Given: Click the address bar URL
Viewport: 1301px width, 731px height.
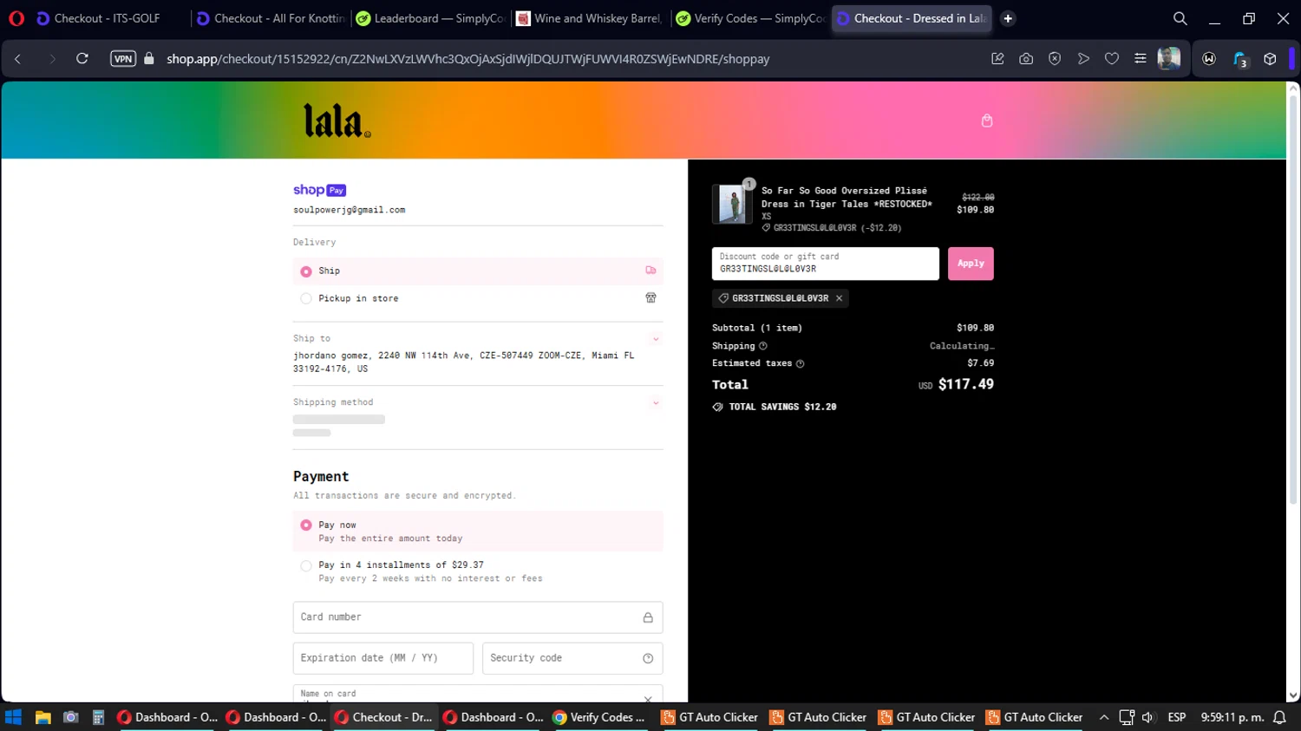Looking at the screenshot, I should (x=468, y=59).
